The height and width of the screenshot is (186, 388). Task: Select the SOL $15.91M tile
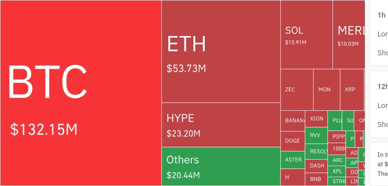pyautogui.click(x=306, y=35)
